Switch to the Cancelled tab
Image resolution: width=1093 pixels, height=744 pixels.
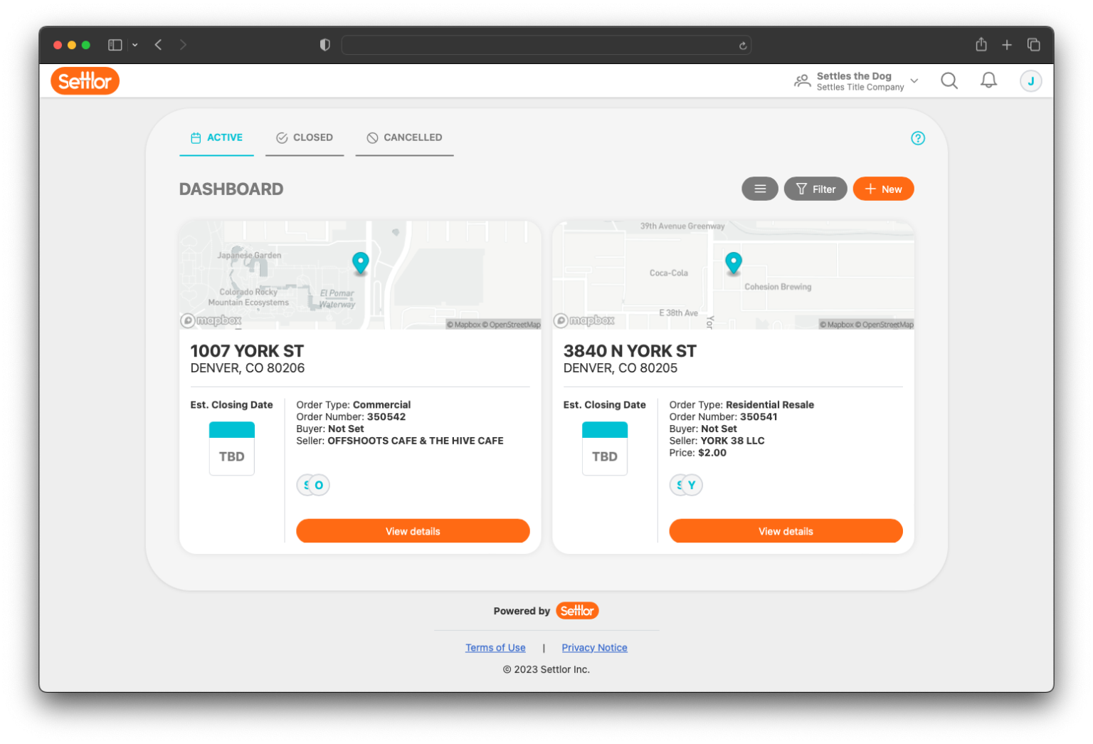click(404, 137)
